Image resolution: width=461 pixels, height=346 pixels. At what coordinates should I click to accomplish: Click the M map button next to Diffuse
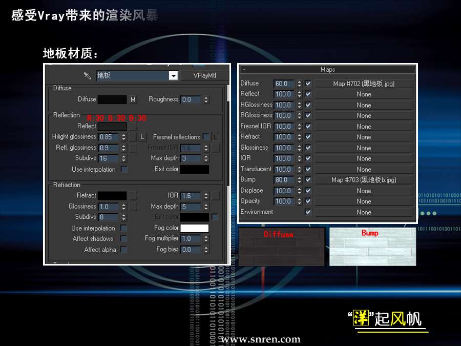[133, 99]
